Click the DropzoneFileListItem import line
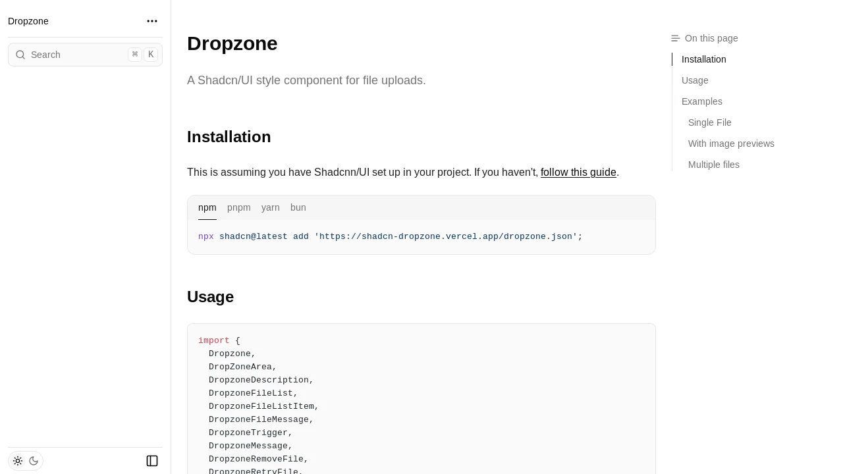This screenshot has height=474, width=843. point(264,406)
